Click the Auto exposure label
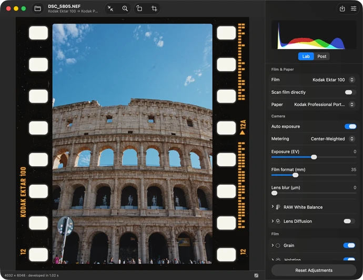363x280 pixels. (286, 126)
